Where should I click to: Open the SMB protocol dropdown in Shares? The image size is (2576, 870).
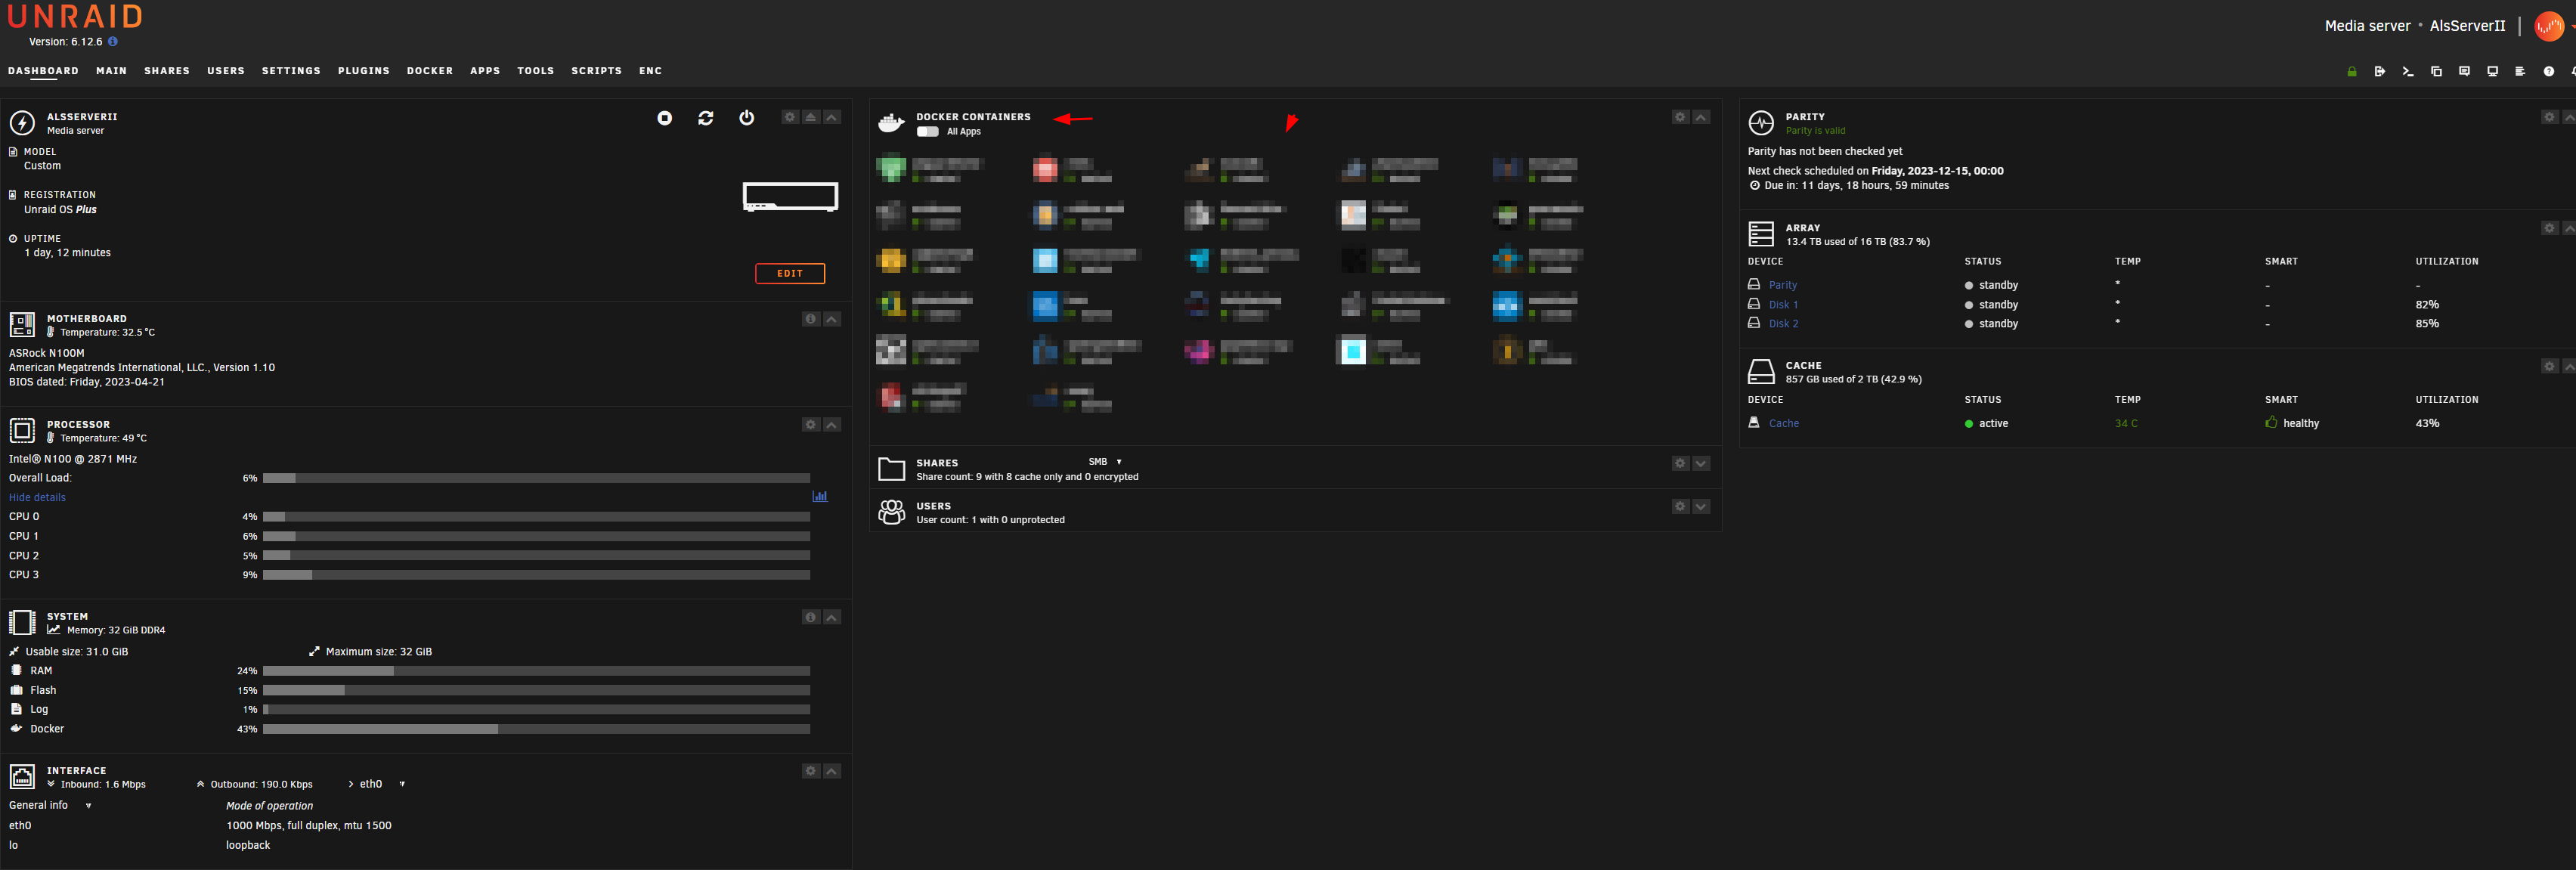point(1104,462)
